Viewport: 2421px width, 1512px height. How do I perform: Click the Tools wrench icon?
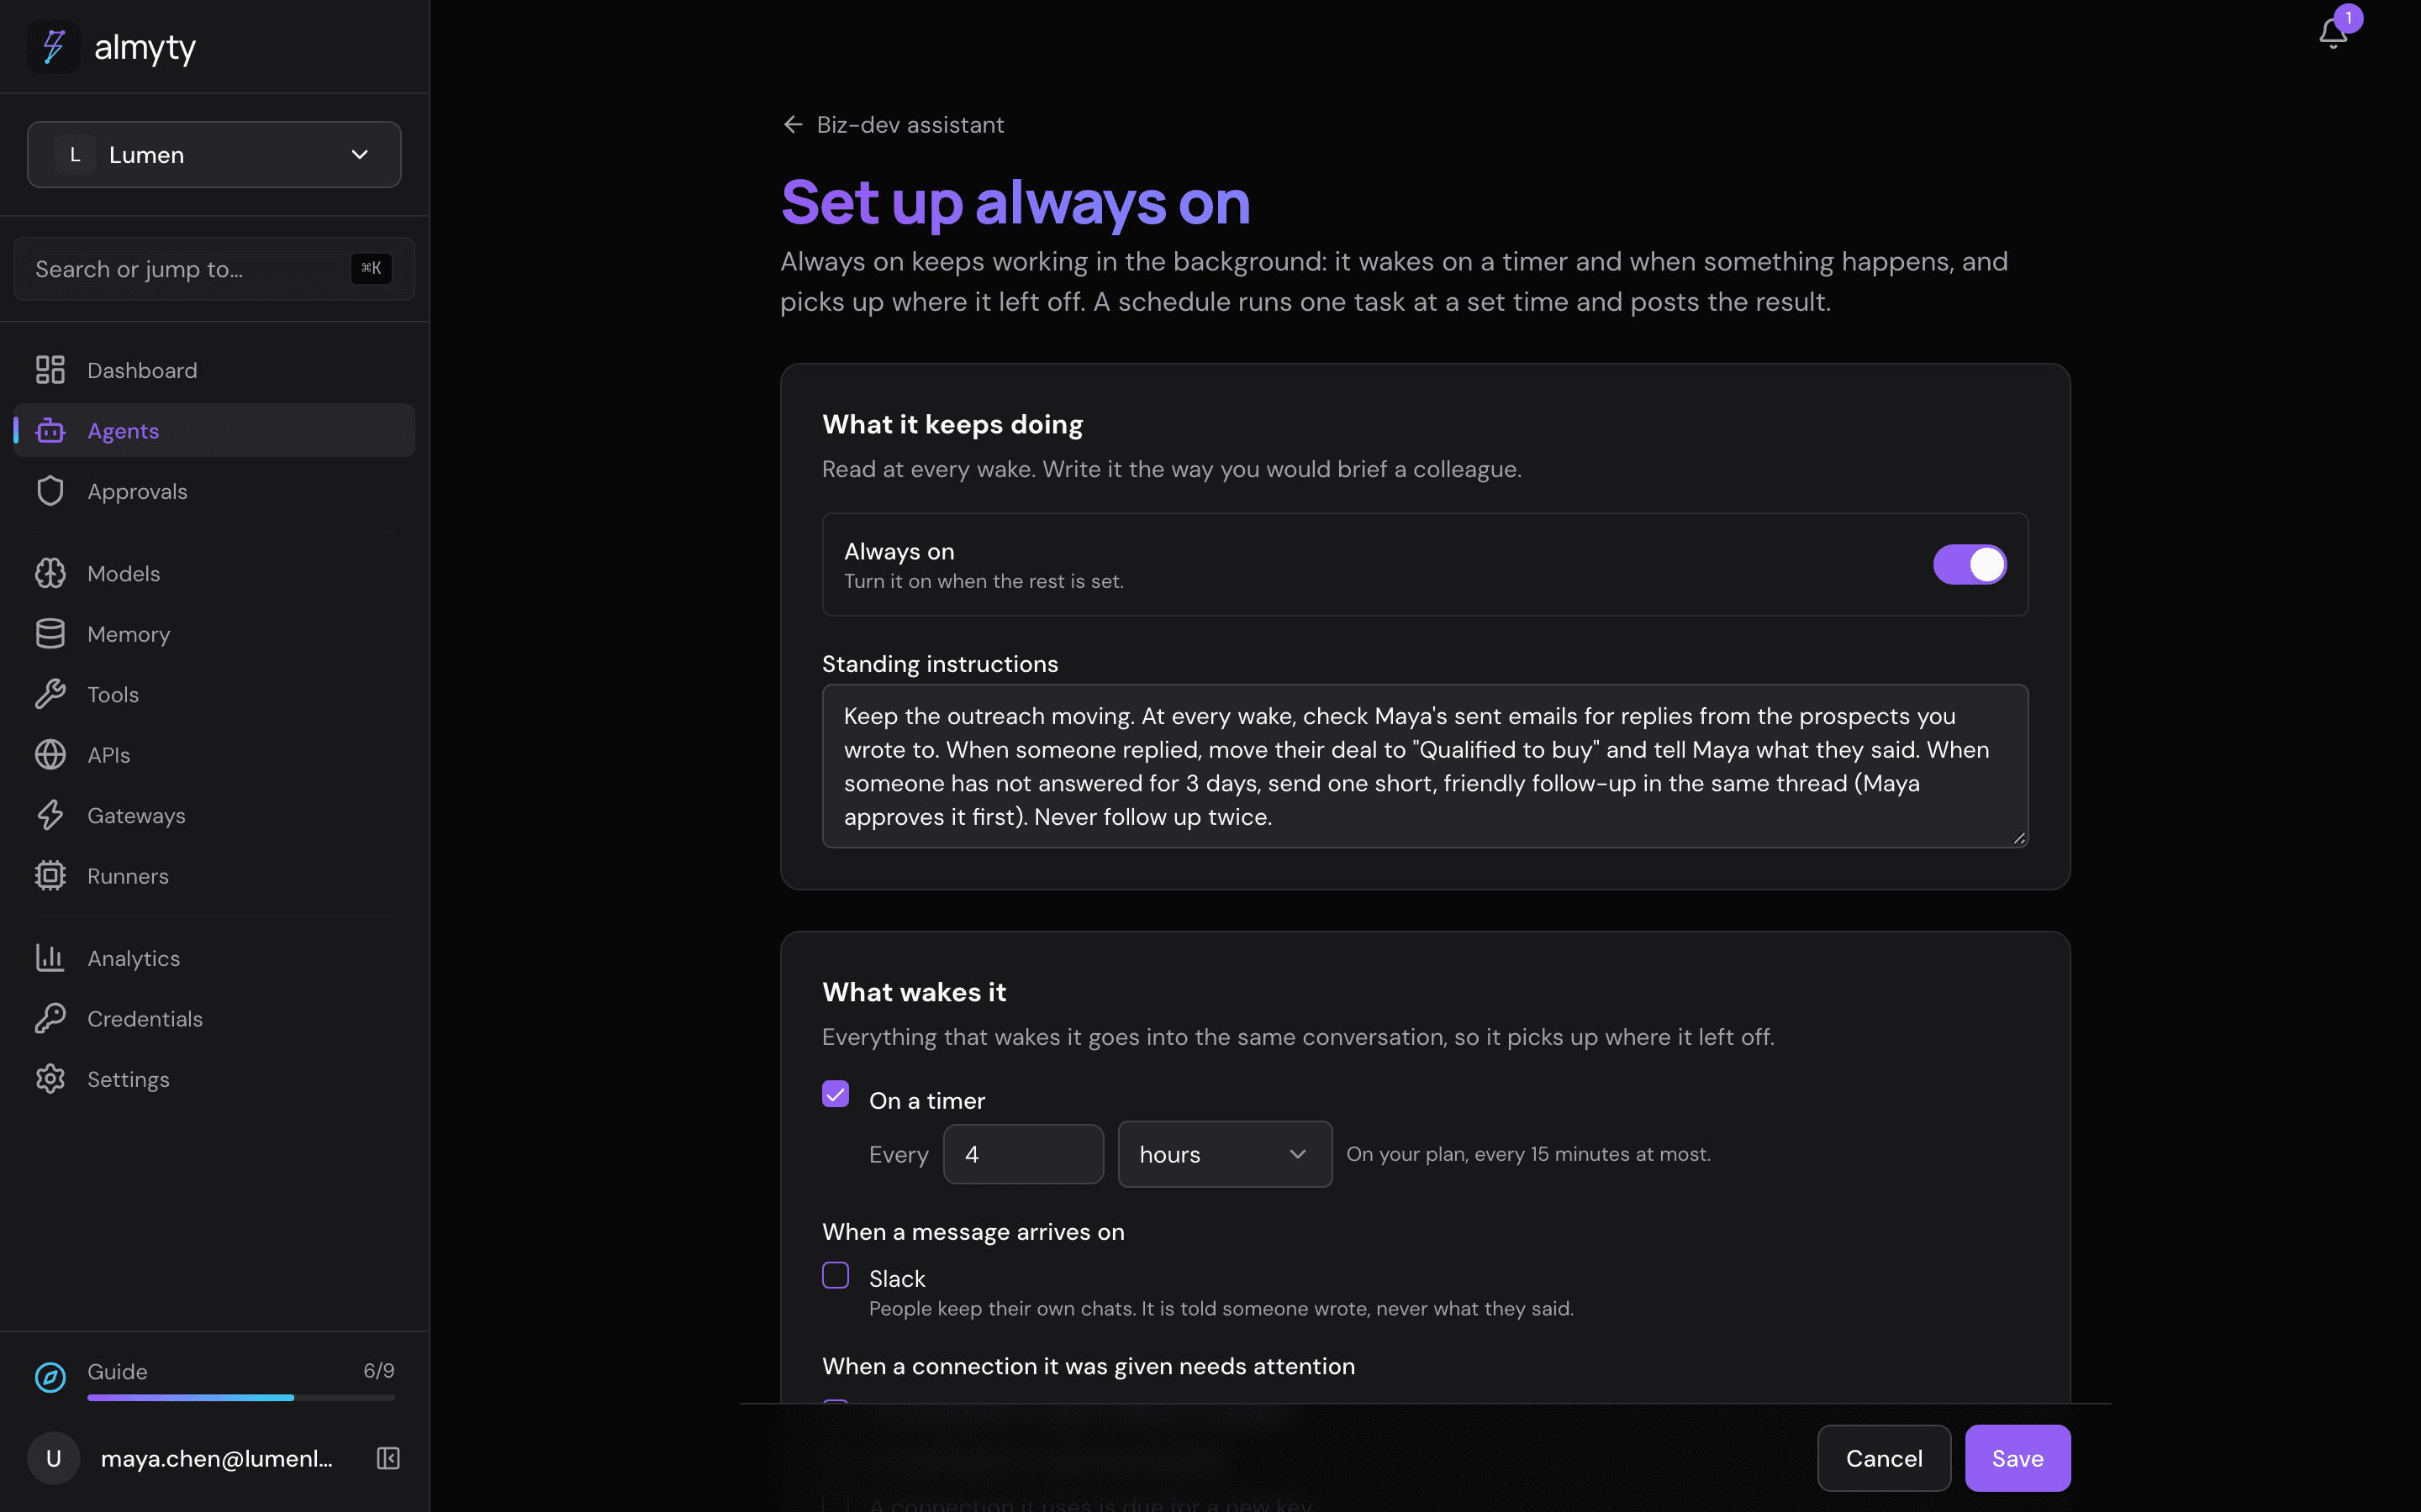click(50, 694)
